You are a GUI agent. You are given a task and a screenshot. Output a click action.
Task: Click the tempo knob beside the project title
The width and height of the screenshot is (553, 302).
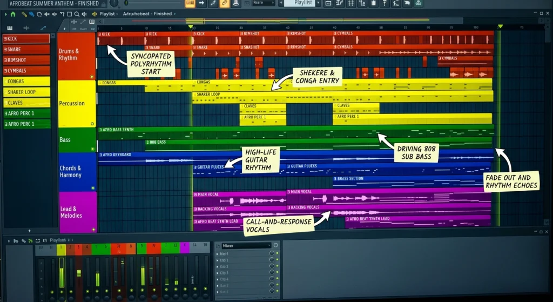tap(114, 4)
